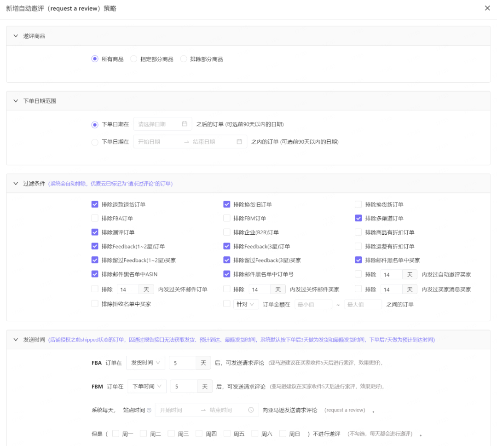
Task: Uncheck 排除邮件黑名单中买家
Action: point(358,260)
